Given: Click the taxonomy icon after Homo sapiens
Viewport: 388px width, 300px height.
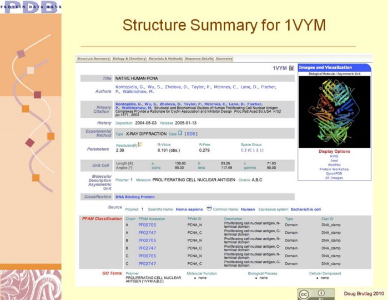Looking at the screenshot, I should [209, 208].
